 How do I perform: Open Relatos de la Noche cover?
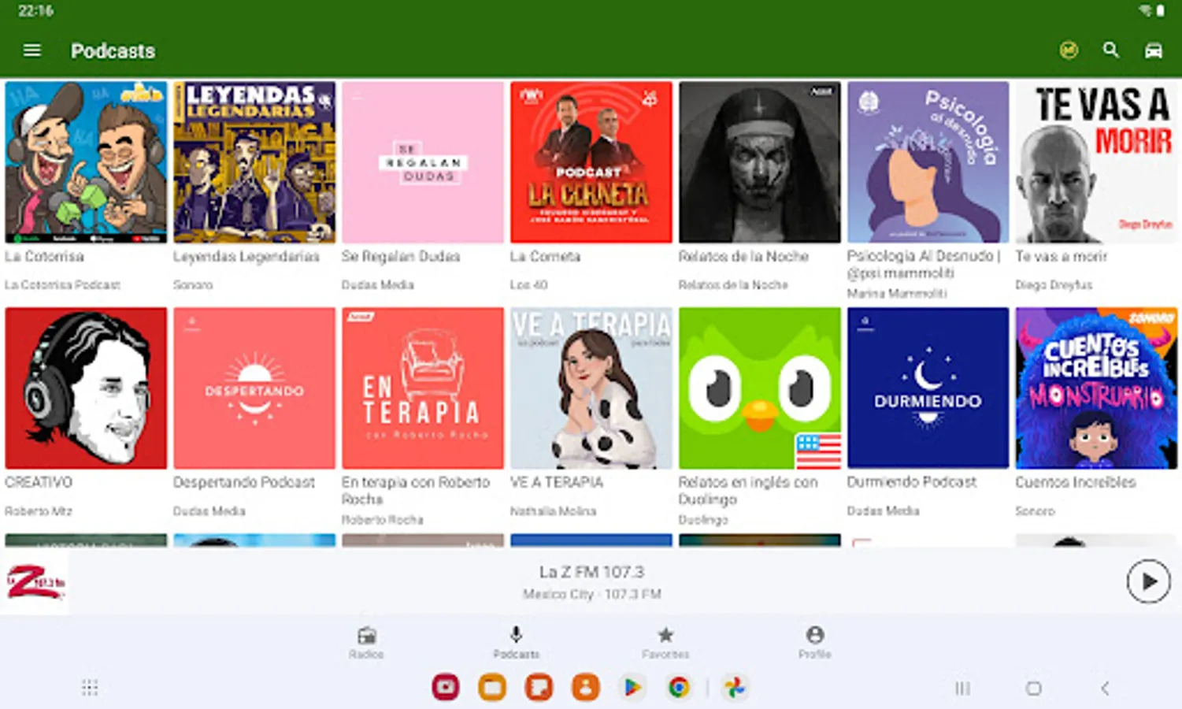point(760,162)
